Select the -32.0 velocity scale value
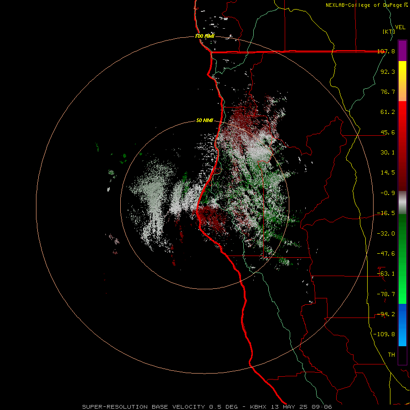 click(x=386, y=234)
